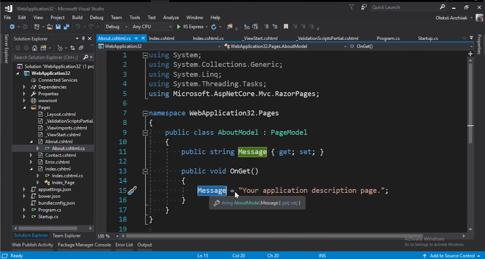Click the user account avatar picture
This screenshot has width=485, height=259.
click(x=479, y=17)
